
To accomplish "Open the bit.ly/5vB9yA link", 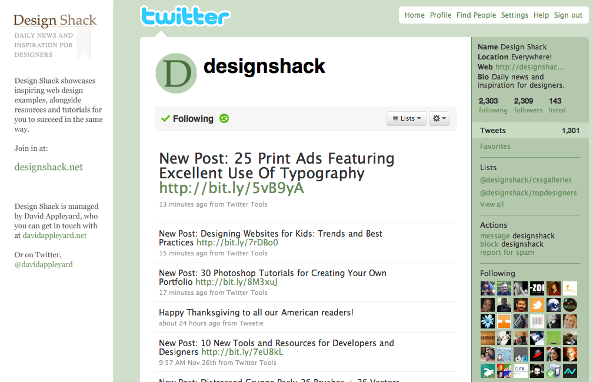I will pos(231,188).
